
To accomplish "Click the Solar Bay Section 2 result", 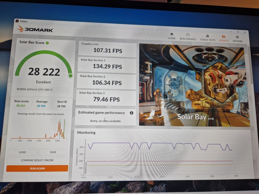I will pyautogui.click(x=106, y=81).
